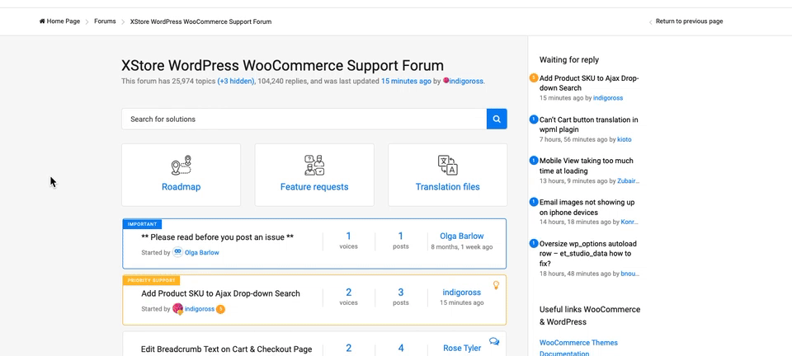The image size is (792, 356).
Task: Click posts count 3 on SKU topic
Action: [401, 293]
